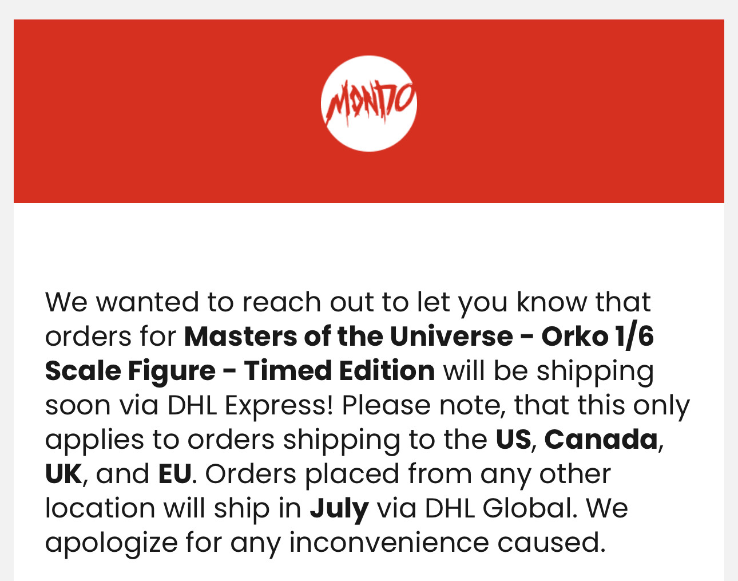Click the 'Orders placed from any other' text
Image resolution: width=738 pixels, height=581 pixels.
(x=408, y=473)
